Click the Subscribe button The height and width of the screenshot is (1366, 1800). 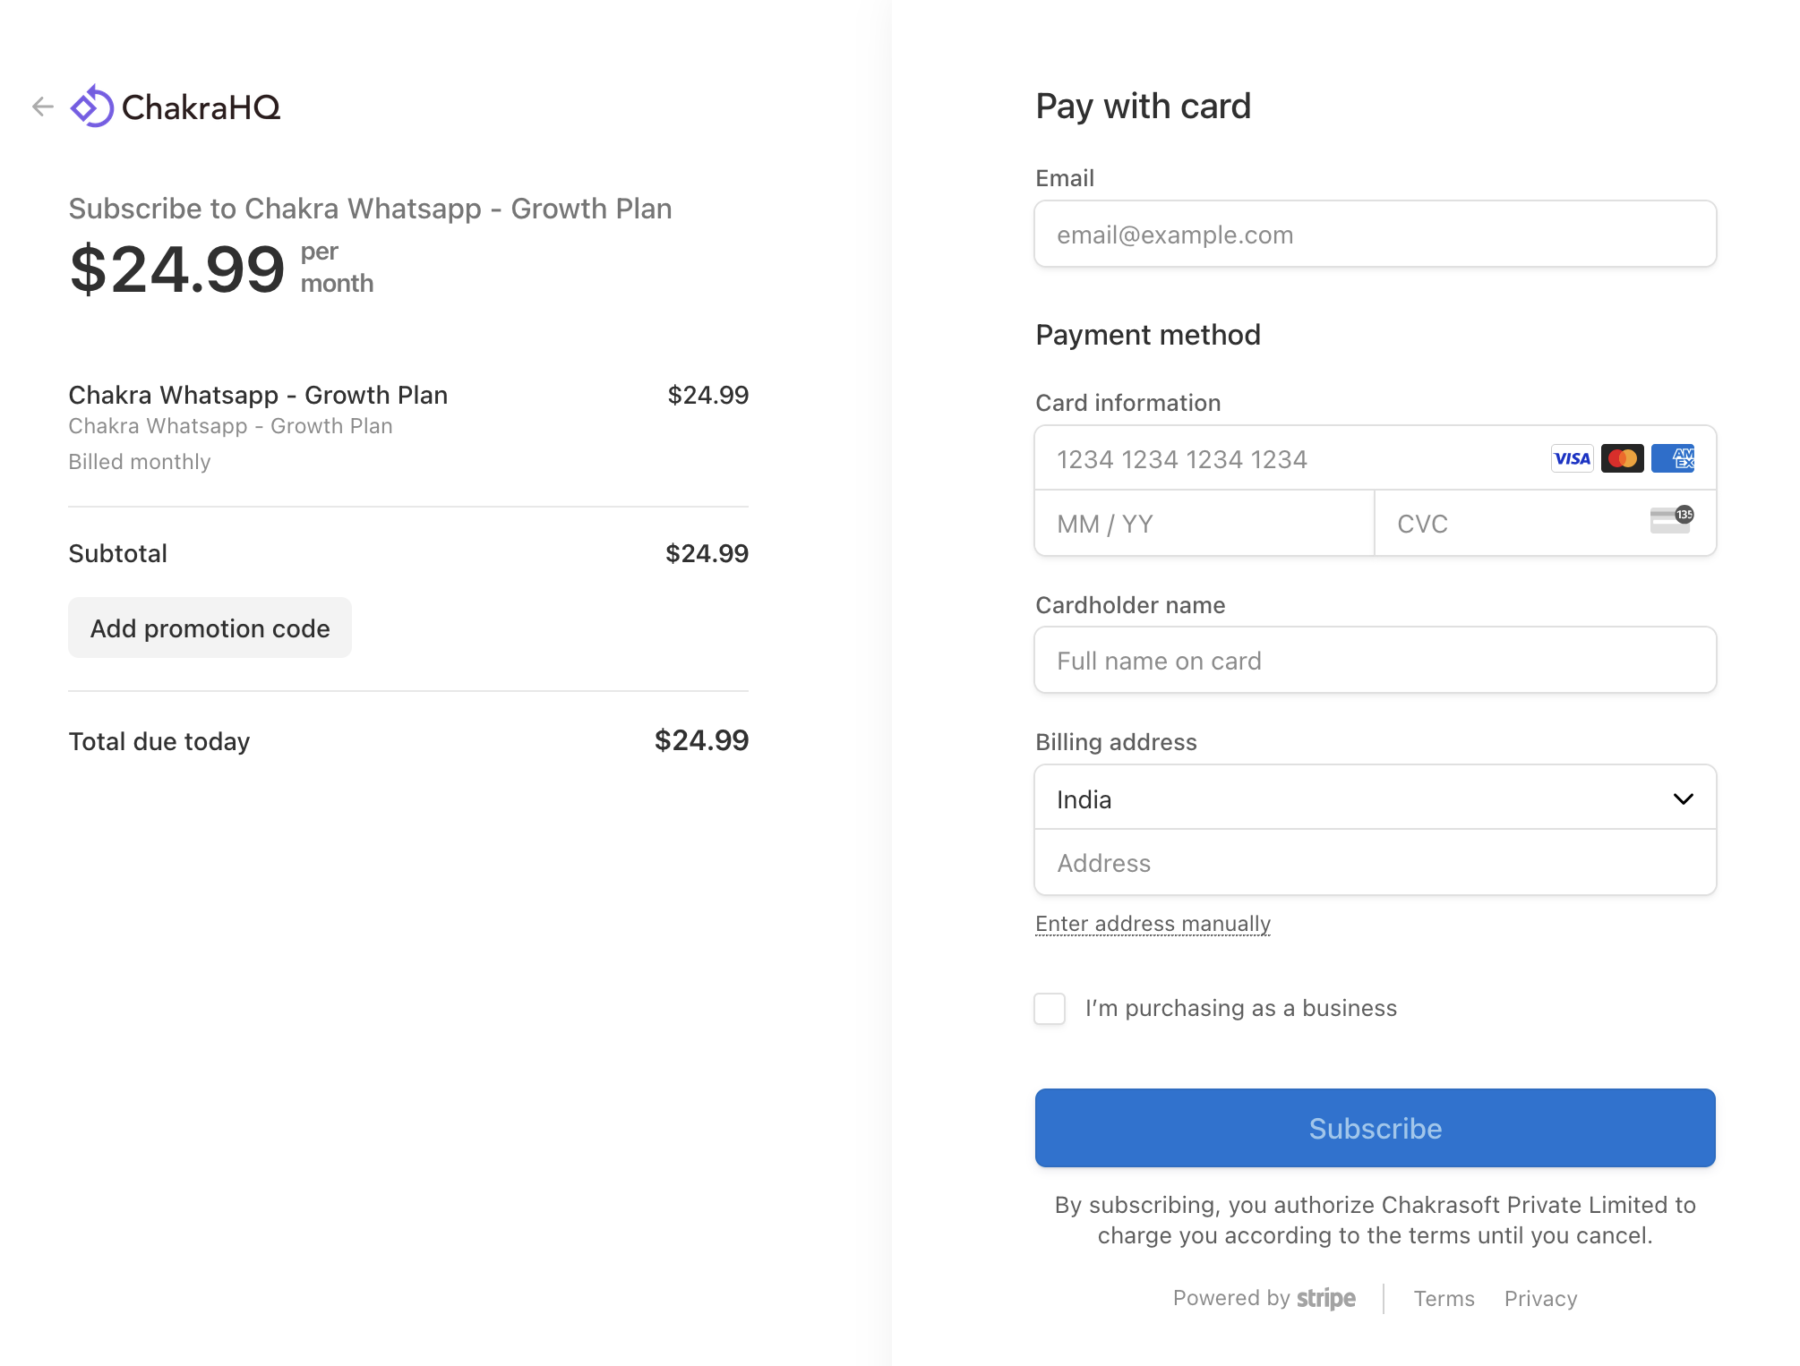tap(1376, 1128)
